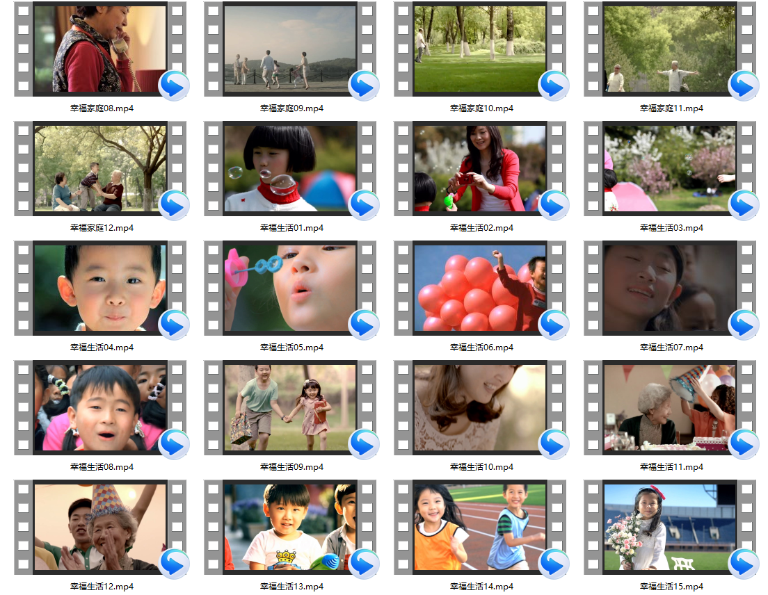
Task: Select the 幸福家庭08.mp4 video thumbnail
Action: (x=100, y=49)
